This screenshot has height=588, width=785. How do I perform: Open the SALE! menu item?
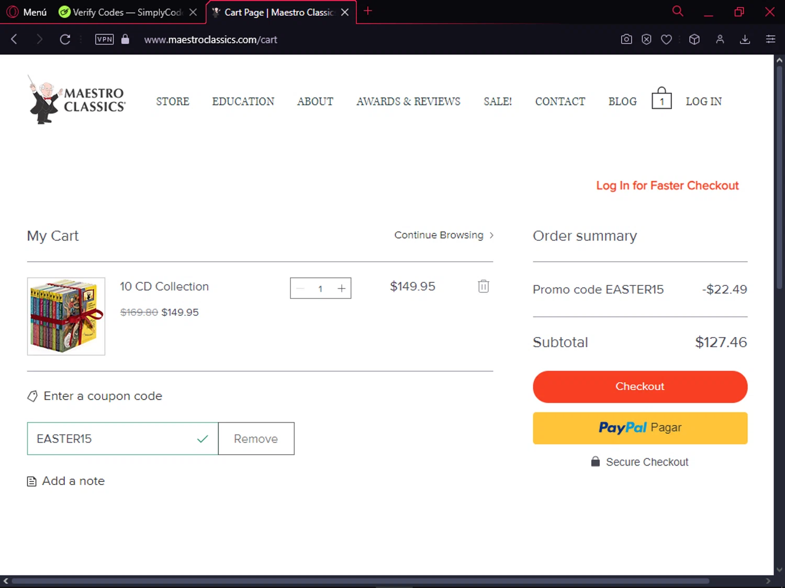point(498,101)
